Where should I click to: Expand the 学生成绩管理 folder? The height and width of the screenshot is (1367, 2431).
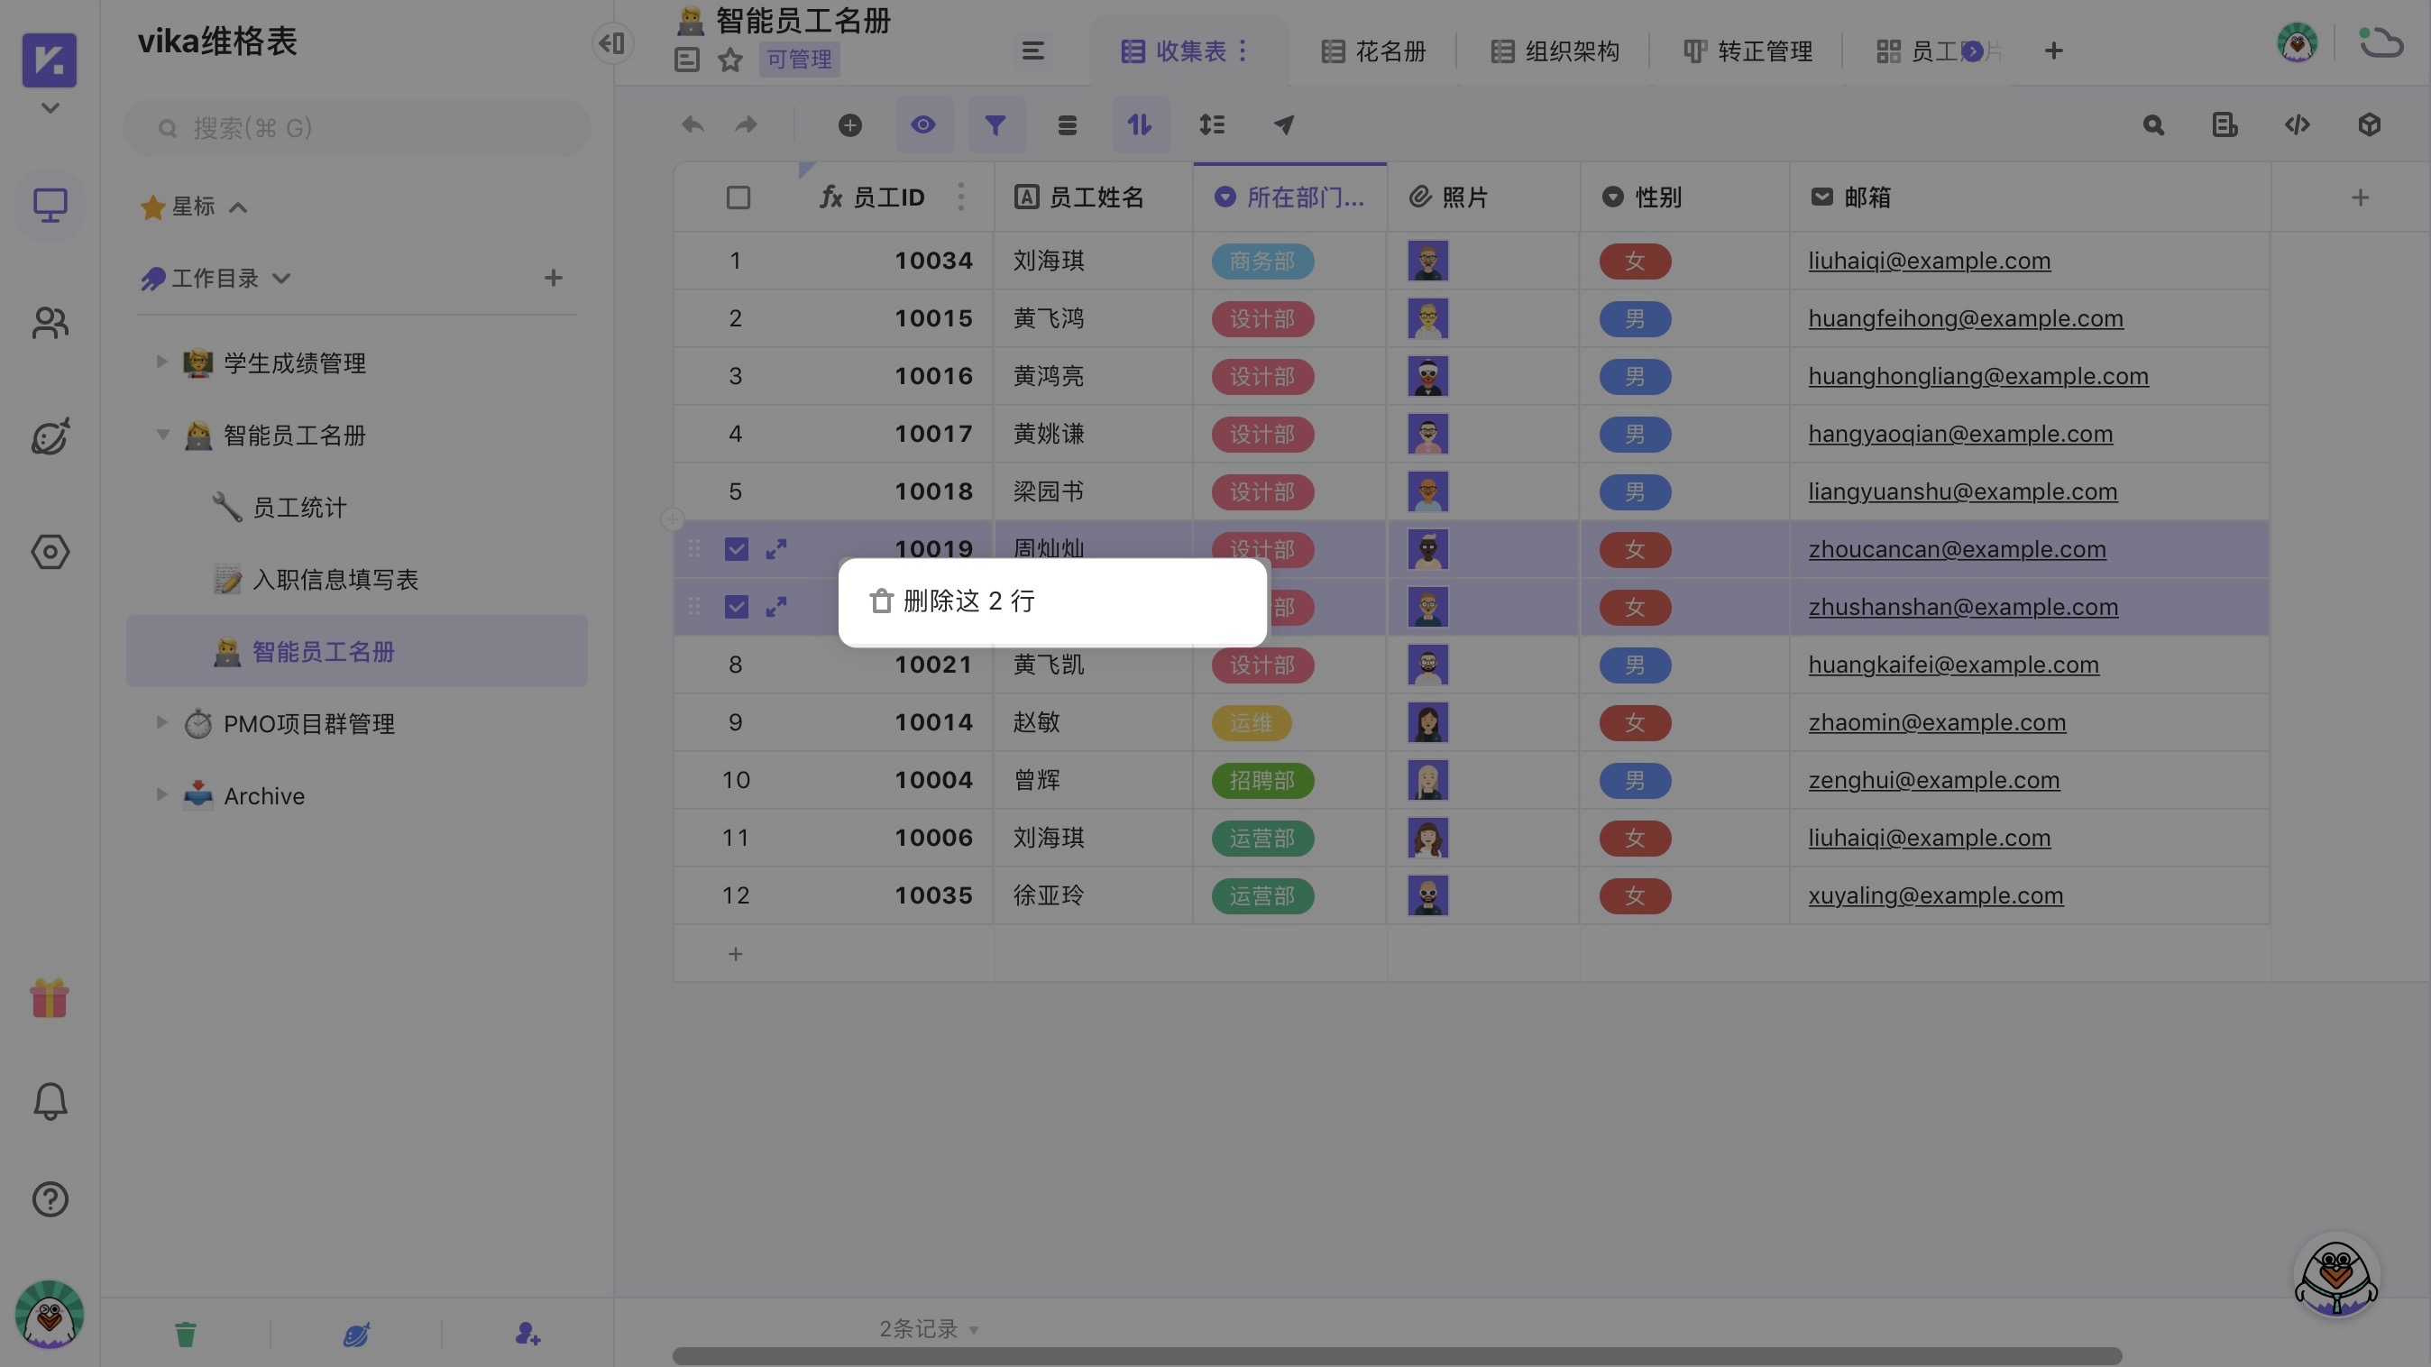[x=161, y=362]
